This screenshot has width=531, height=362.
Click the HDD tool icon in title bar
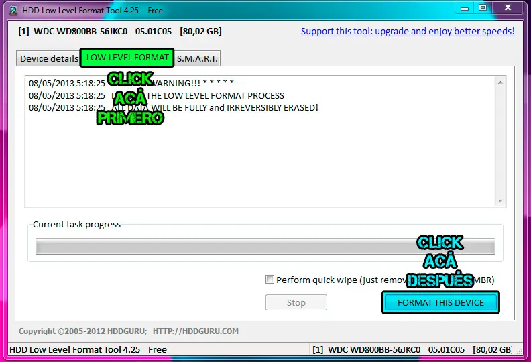(x=13, y=11)
